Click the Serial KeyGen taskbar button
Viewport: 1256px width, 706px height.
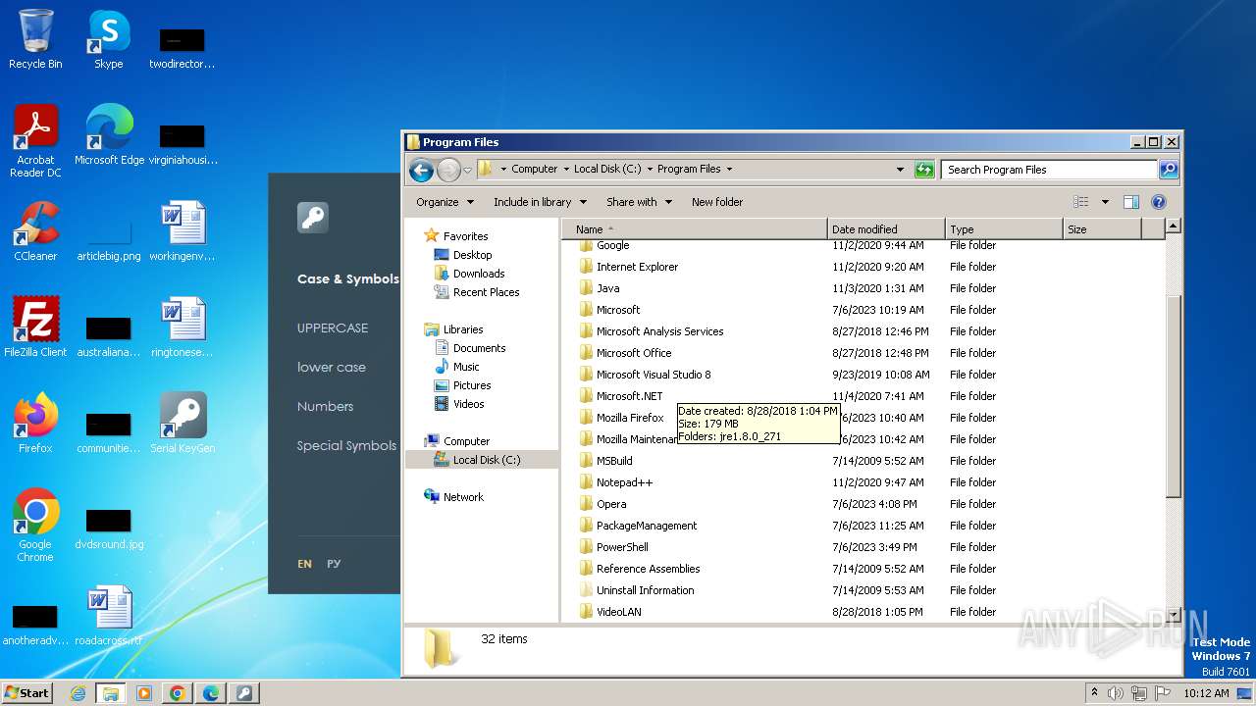244,693
